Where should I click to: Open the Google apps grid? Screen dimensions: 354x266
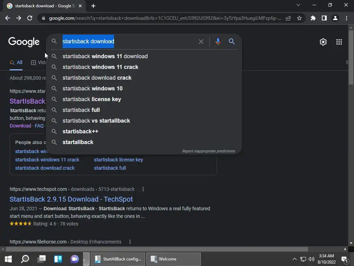point(339,42)
